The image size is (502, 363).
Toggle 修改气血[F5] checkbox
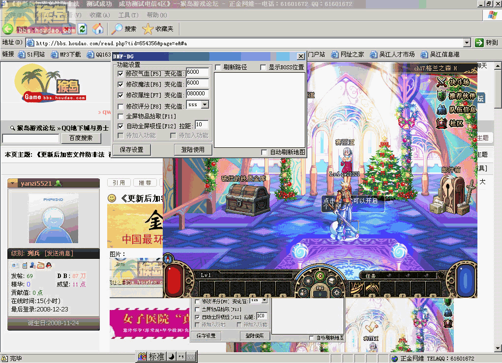point(120,74)
